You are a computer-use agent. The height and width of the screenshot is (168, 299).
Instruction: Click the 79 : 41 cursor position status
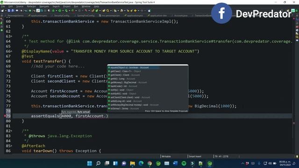(x=221, y=156)
